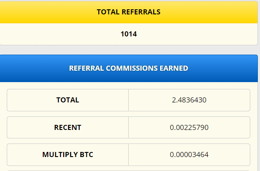
Task: Click the 2.4836430 total commission value
Action: tap(189, 100)
